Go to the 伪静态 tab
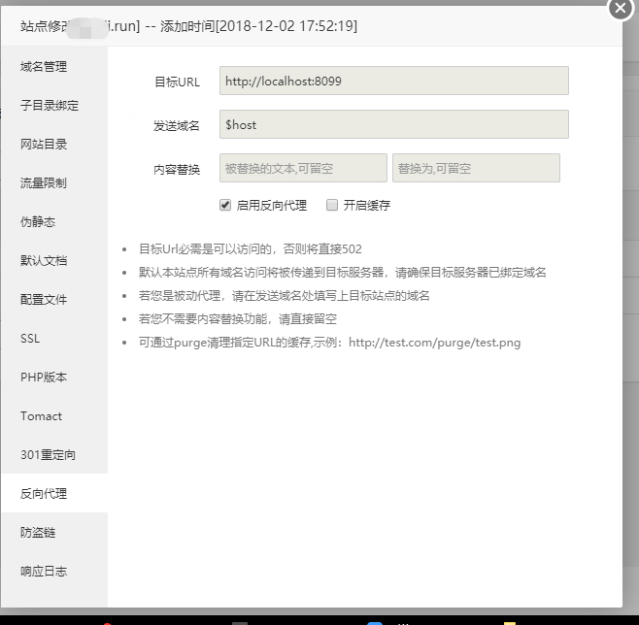 [39, 222]
